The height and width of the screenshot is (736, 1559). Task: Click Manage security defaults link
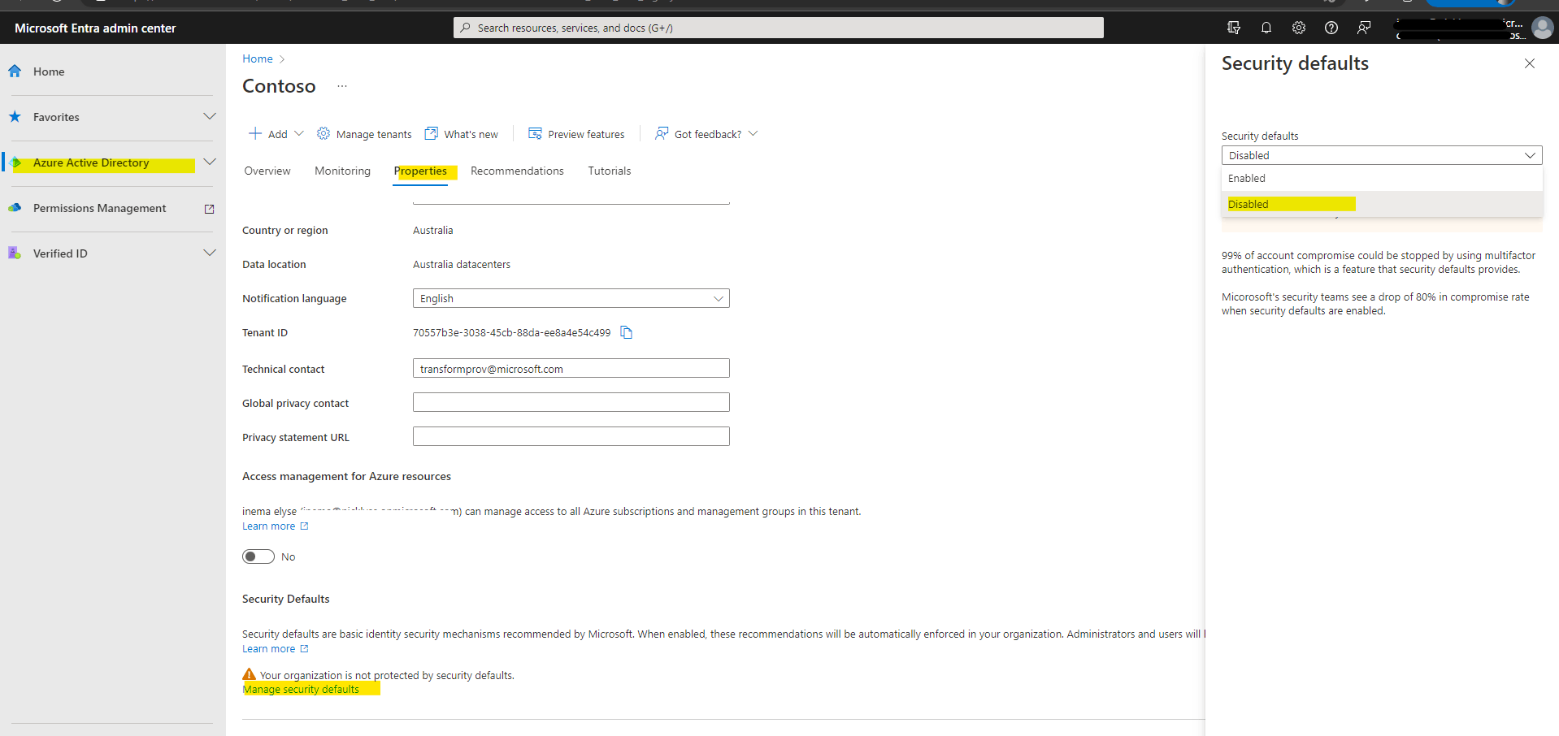(301, 690)
